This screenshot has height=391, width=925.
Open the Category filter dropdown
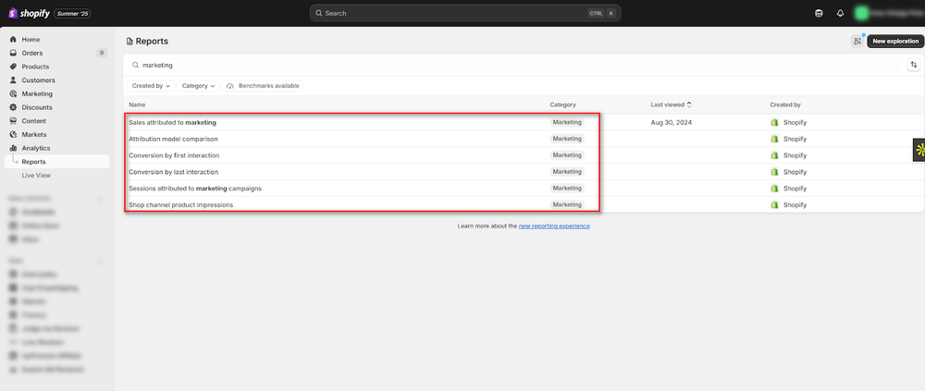click(x=198, y=86)
